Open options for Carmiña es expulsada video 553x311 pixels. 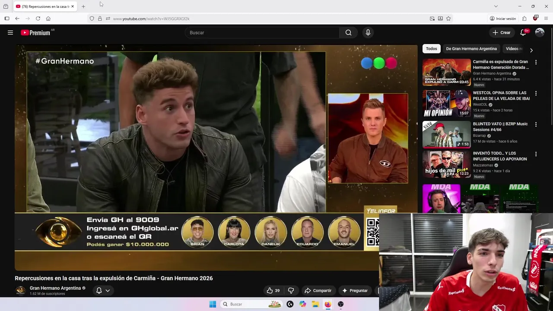pyautogui.click(x=536, y=62)
